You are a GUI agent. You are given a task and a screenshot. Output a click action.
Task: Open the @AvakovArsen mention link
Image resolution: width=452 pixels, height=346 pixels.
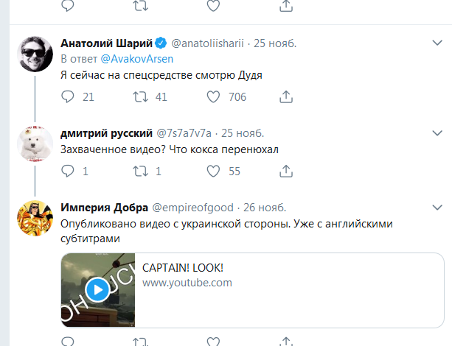point(131,57)
